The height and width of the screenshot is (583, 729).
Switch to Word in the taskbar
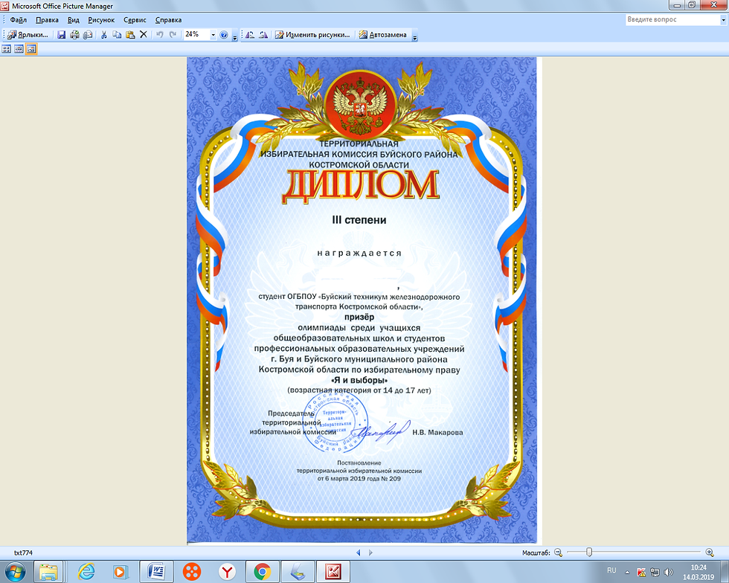click(157, 571)
